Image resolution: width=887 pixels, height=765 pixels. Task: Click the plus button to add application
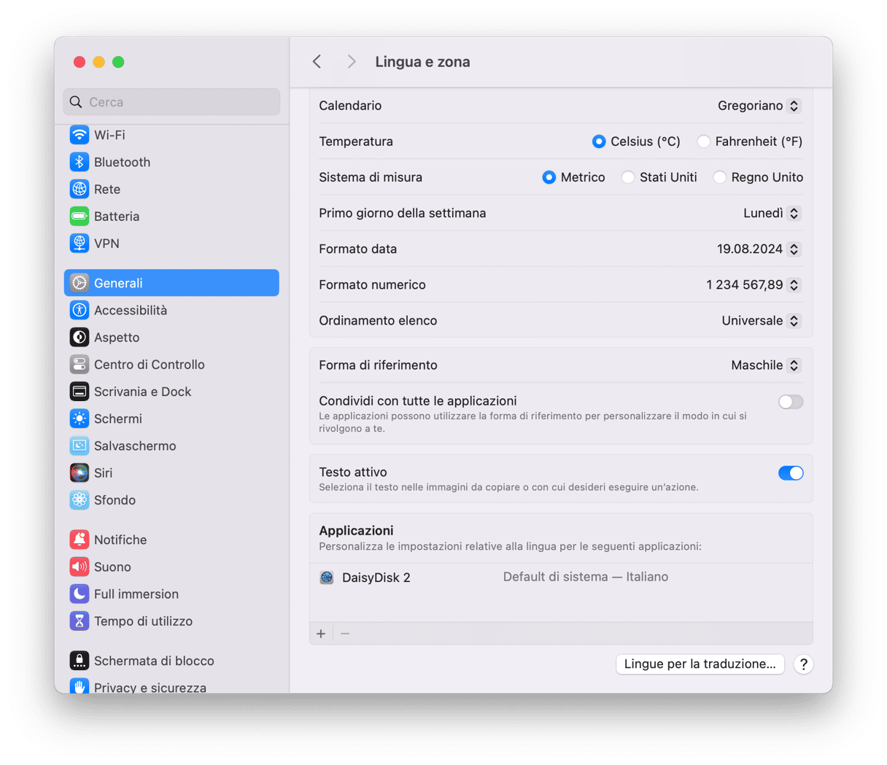(321, 634)
